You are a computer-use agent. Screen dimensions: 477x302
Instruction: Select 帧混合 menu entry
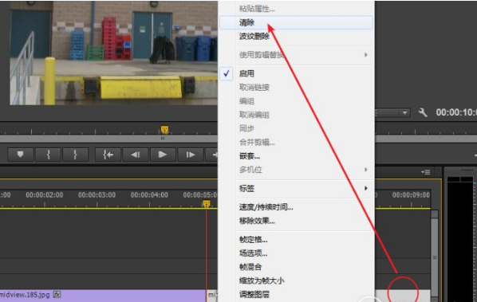click(x=296, y=267)
